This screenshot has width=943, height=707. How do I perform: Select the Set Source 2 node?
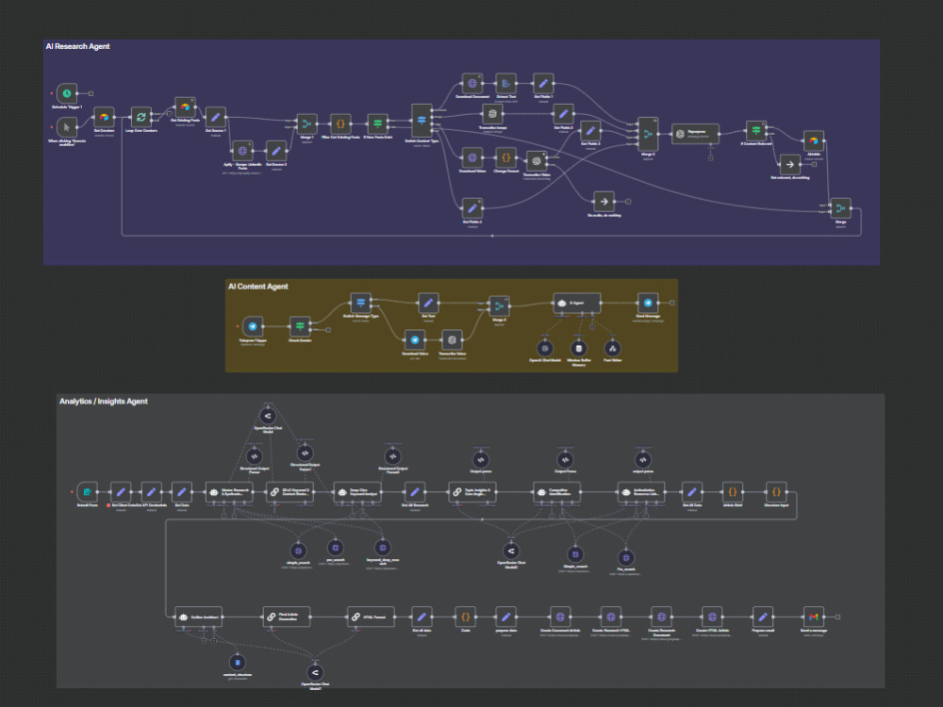(276, 150)
